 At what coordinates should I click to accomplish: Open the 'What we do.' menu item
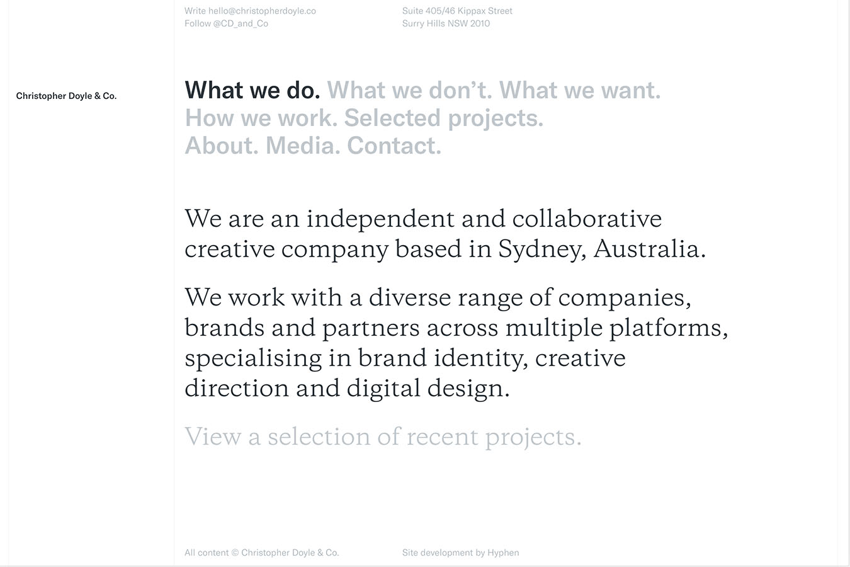[252, 90]
